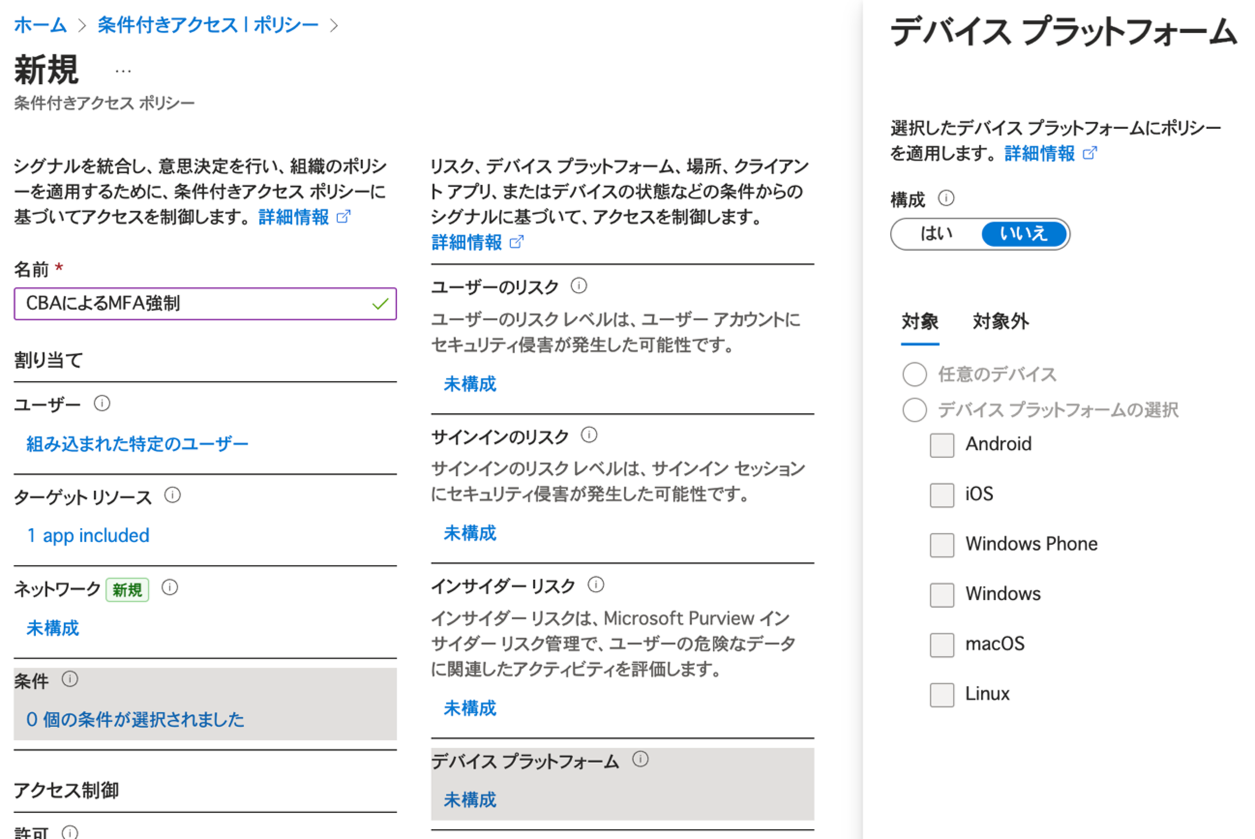Click the 条件 section info icon

[70, 679]
